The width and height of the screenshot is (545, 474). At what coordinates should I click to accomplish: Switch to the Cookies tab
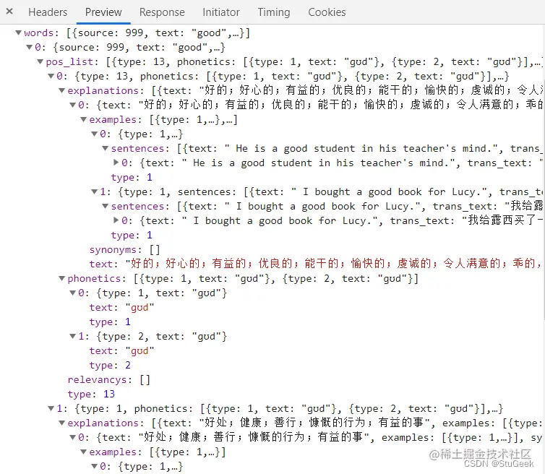[x=327, y=12]
